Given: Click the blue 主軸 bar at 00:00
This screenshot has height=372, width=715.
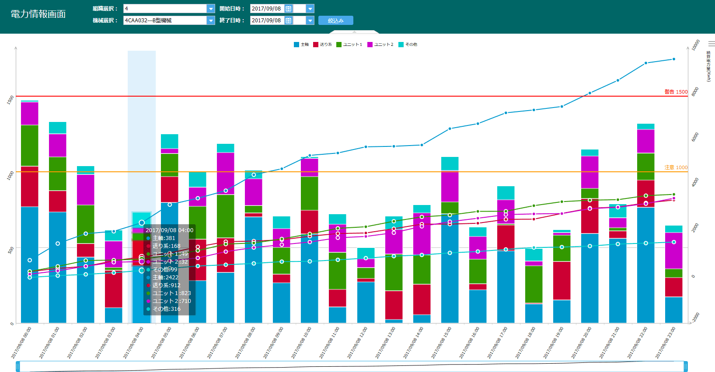Looking at the screenshot, I should coord(30,265).
